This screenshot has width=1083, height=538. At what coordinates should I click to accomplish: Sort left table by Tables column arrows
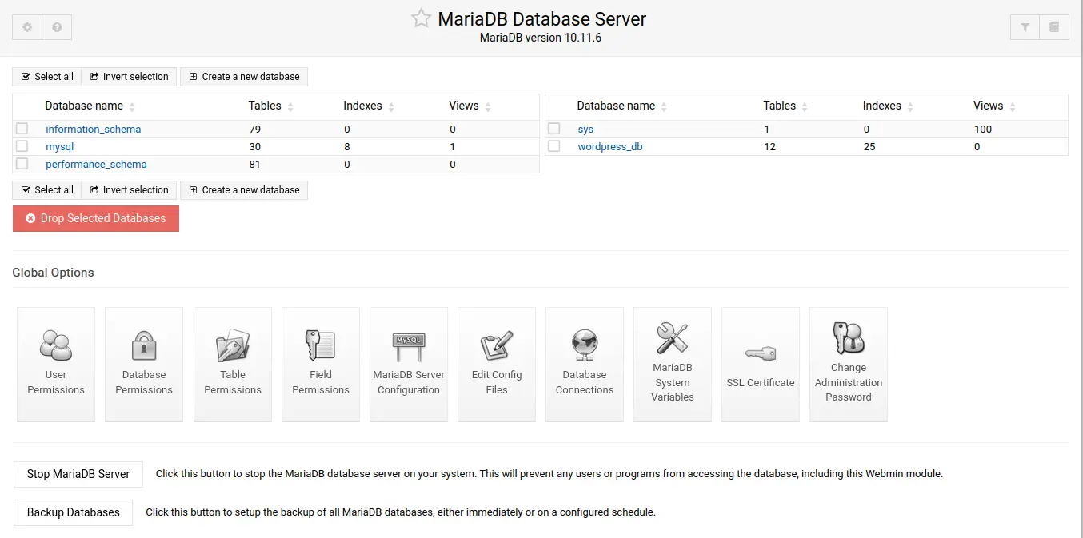point(290,107)
